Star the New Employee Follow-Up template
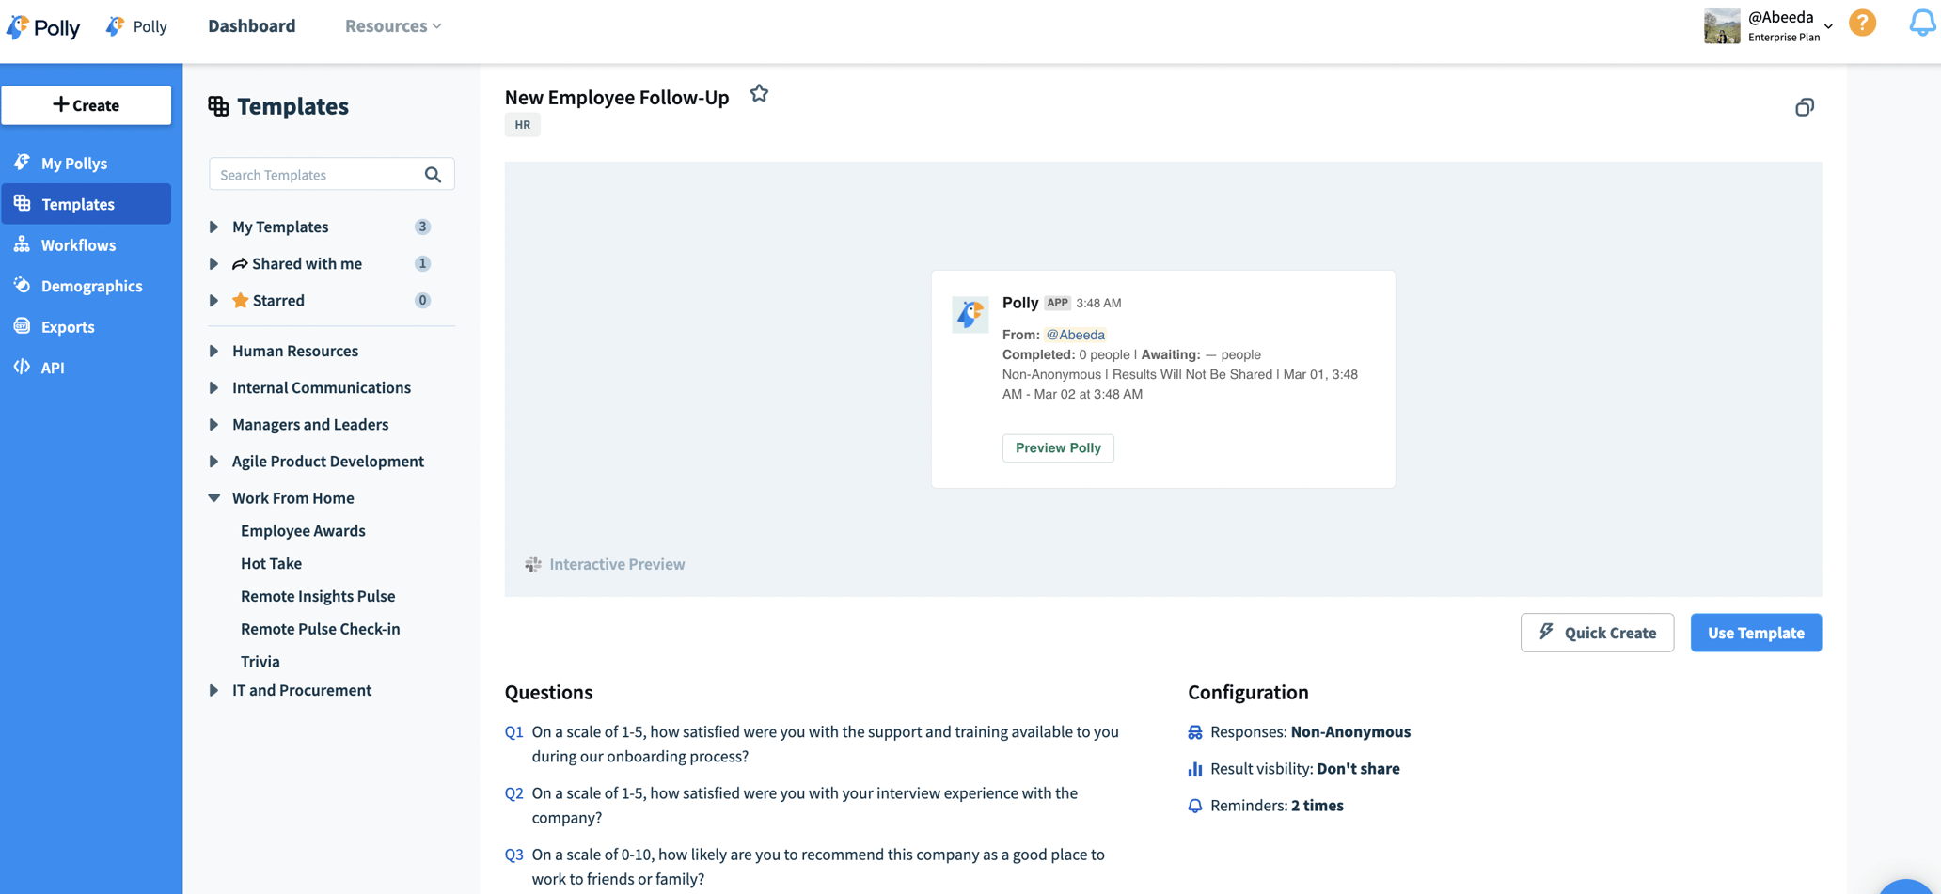1941x894 pixels. [759, 93]
